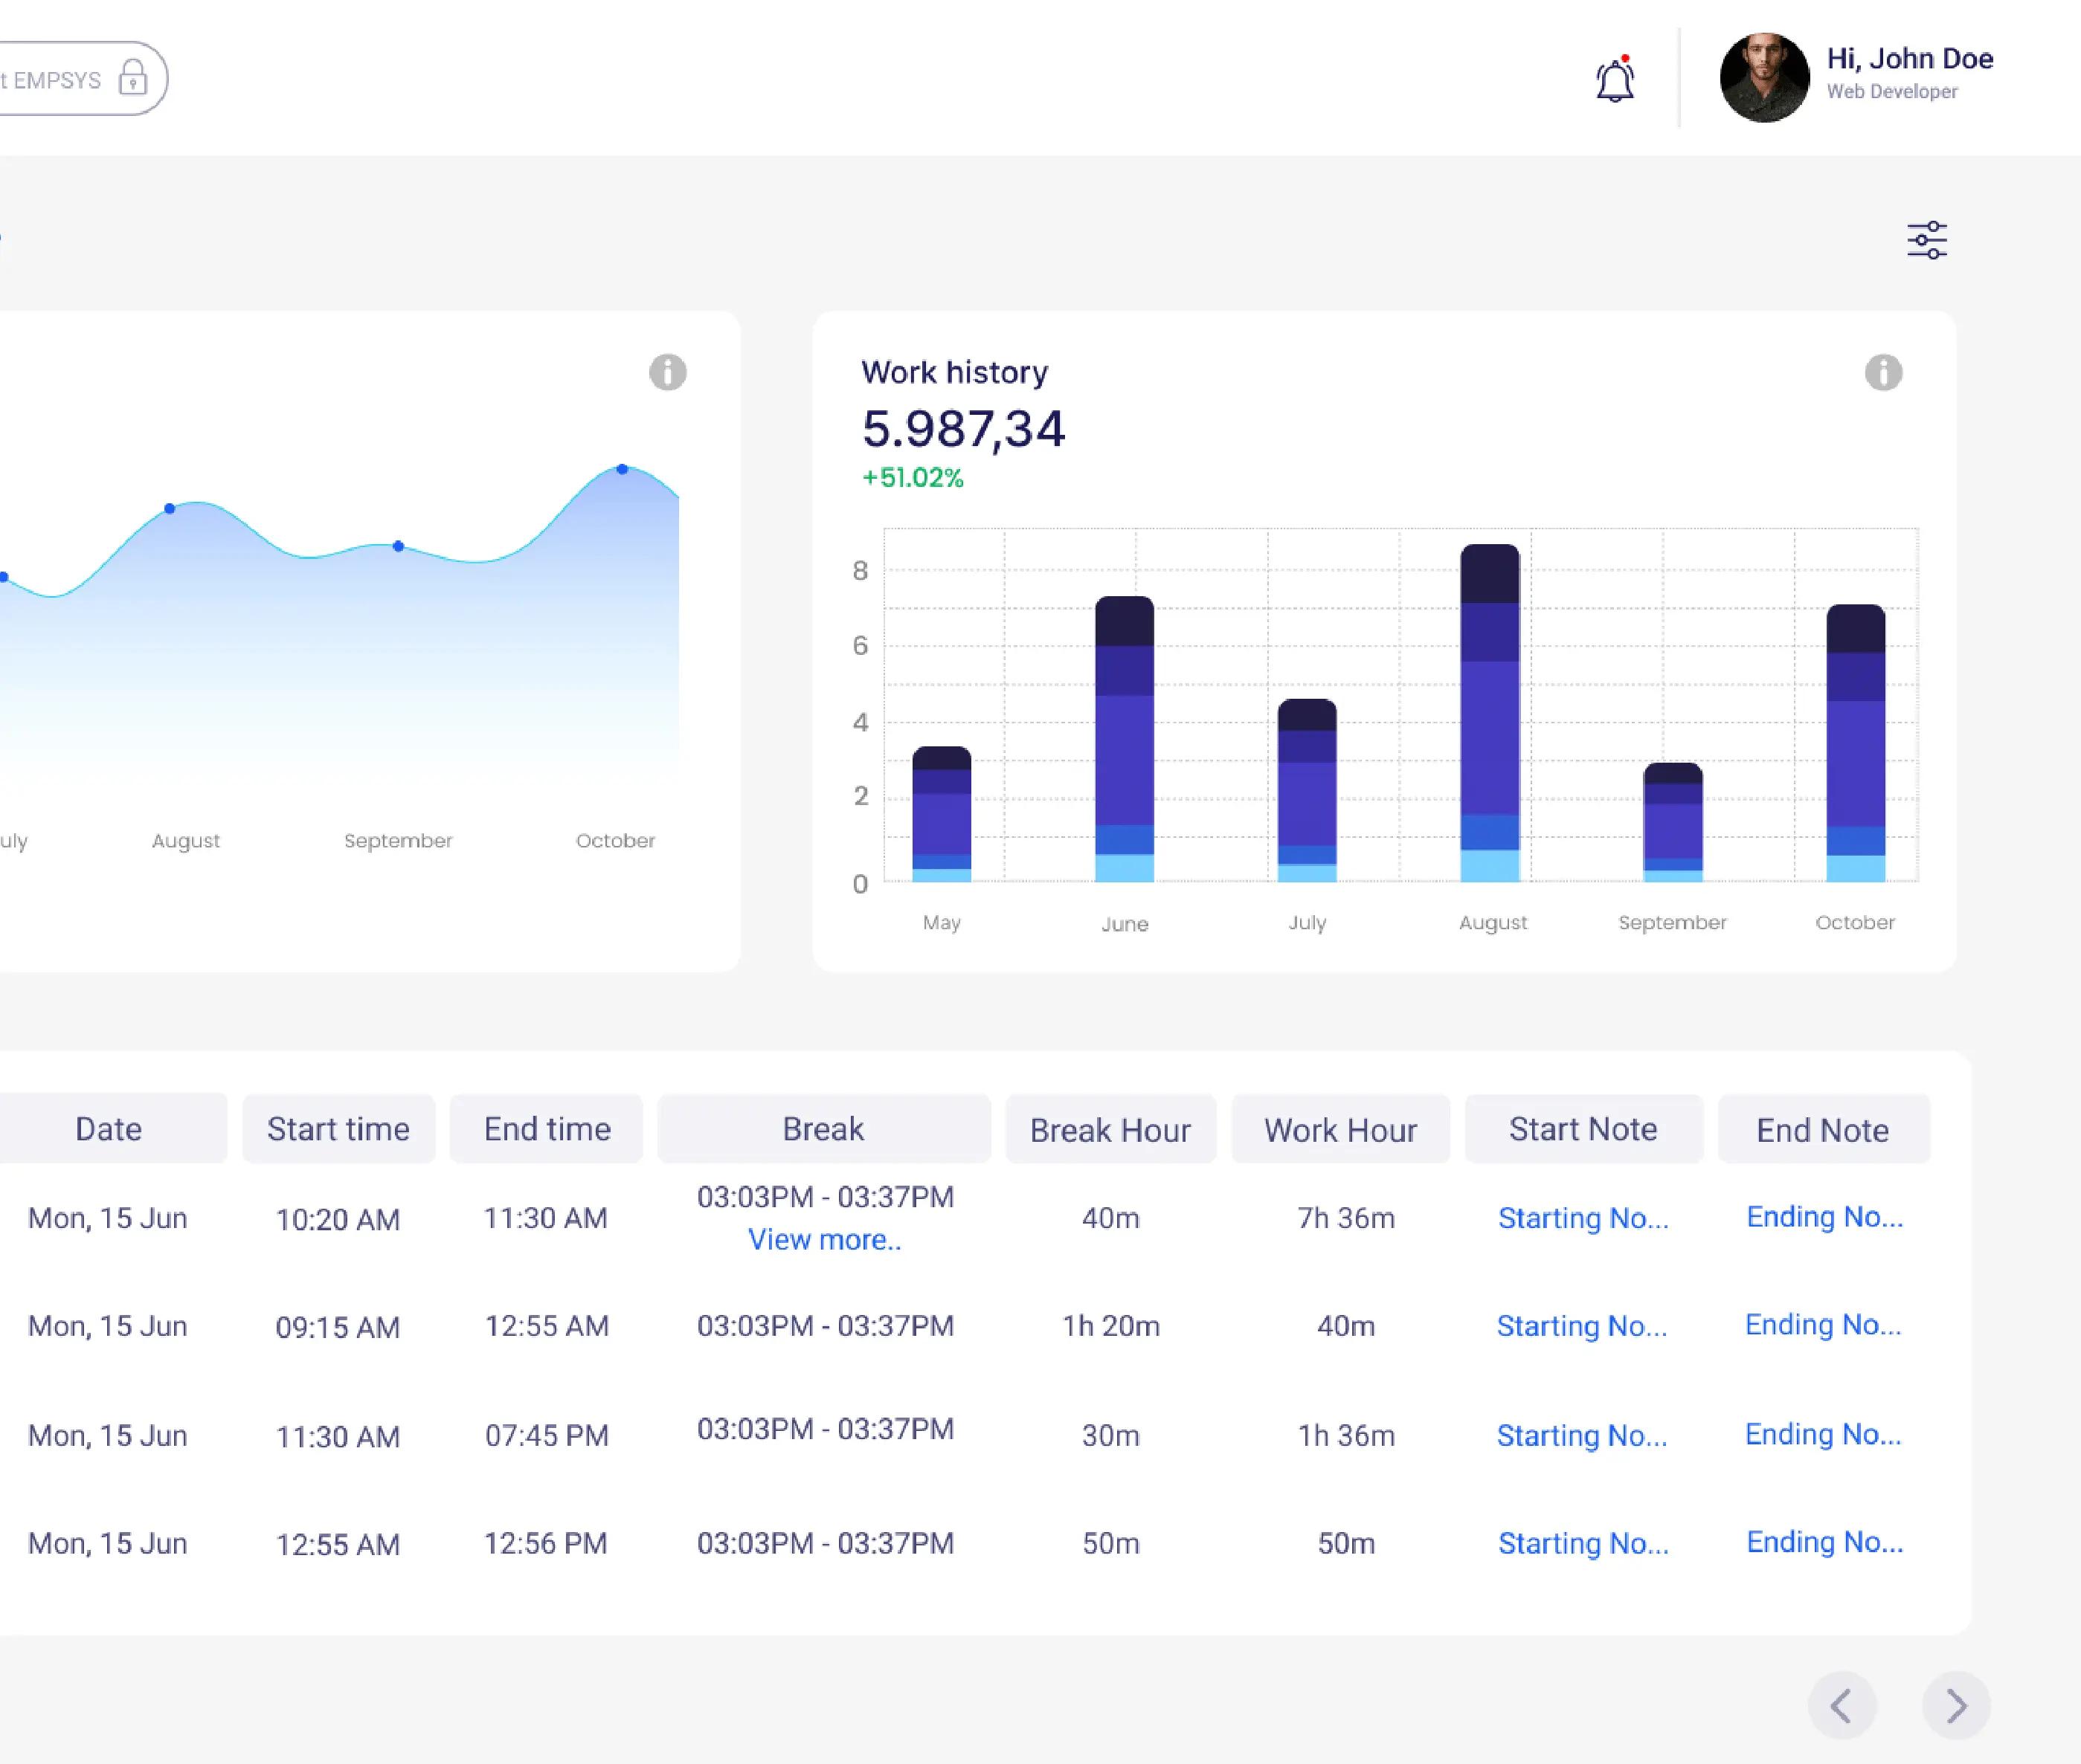Click the 12:55 AM end time cell

click(x=546, y=1326)
